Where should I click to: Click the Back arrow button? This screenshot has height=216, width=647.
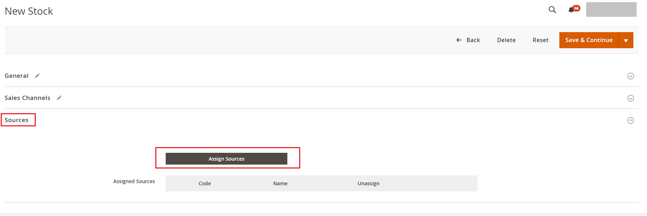point(468,40)
